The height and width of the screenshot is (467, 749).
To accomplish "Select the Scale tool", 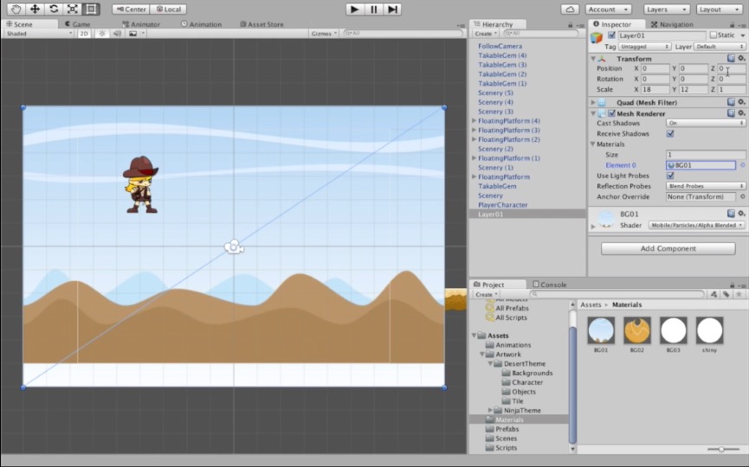I will click(73, 9).
